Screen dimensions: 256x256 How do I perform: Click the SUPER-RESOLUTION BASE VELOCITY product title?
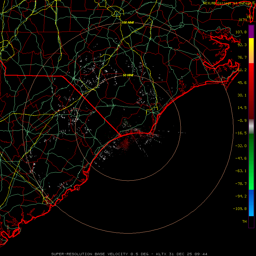90,254
